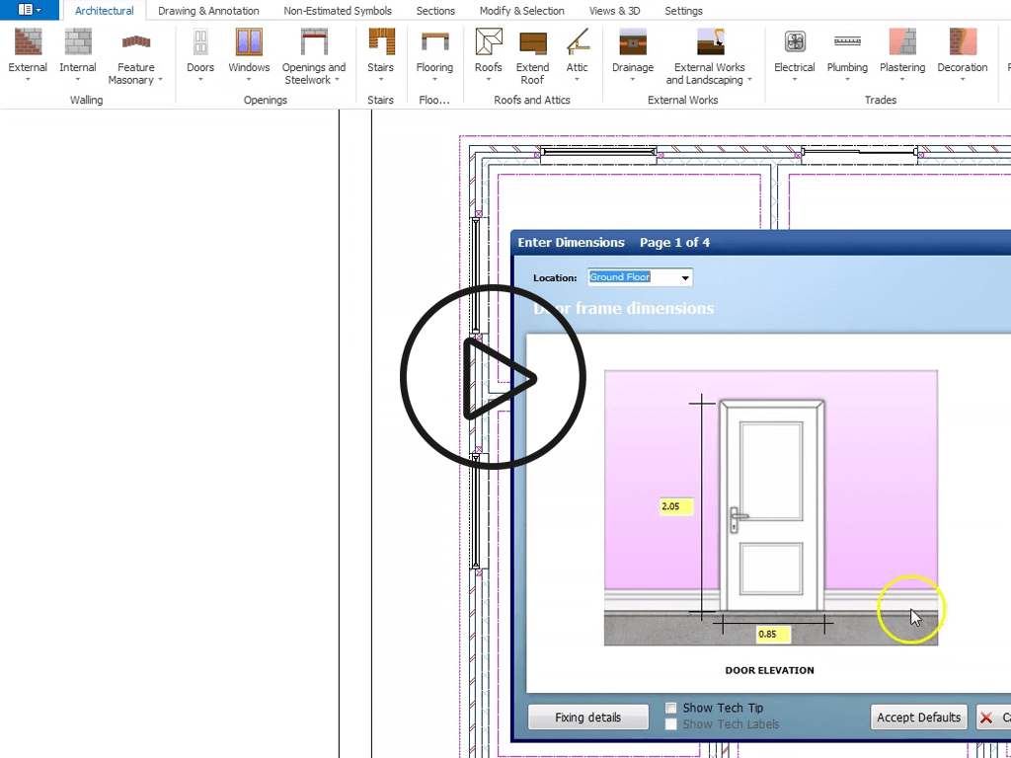This screenshot has height=758, width=1011.
Task: Expand the Plumbing dropdown arrow
Action: pos(847,80)
